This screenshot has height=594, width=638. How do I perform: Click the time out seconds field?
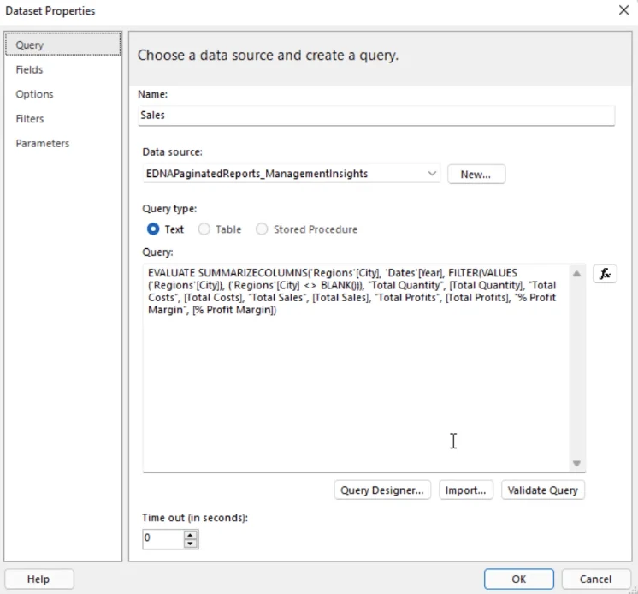pyautogui.click(x=163, y=538)
